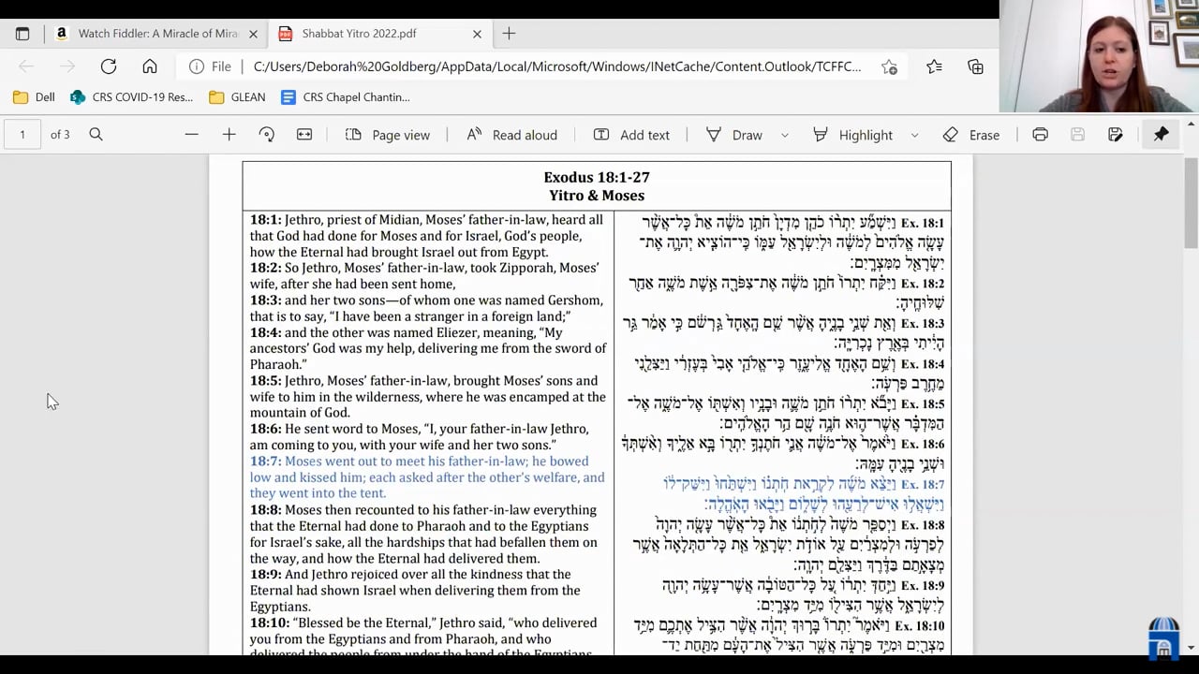1199x674 pixels.
Task: Click the blue 18:7 English verse
Action: (x=427, y=477)
